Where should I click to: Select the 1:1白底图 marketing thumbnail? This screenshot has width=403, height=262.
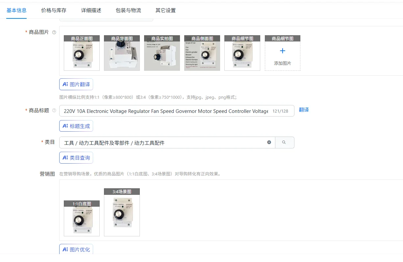(82, 219)
